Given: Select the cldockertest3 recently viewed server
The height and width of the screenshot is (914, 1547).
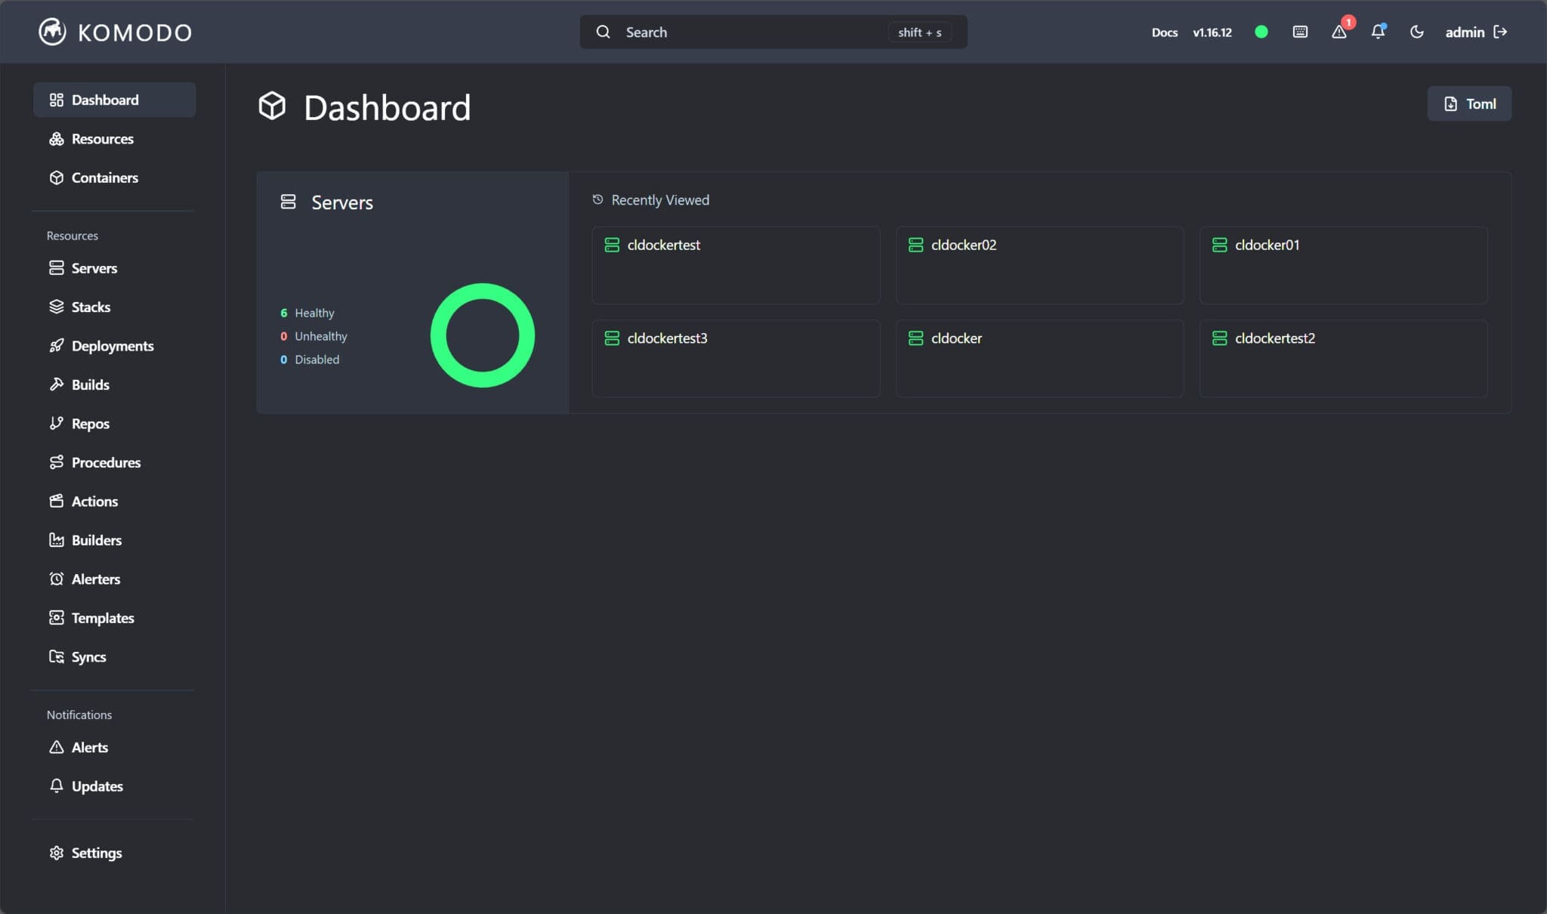Looking at the screenshot, I should click(x=735, y=359).
